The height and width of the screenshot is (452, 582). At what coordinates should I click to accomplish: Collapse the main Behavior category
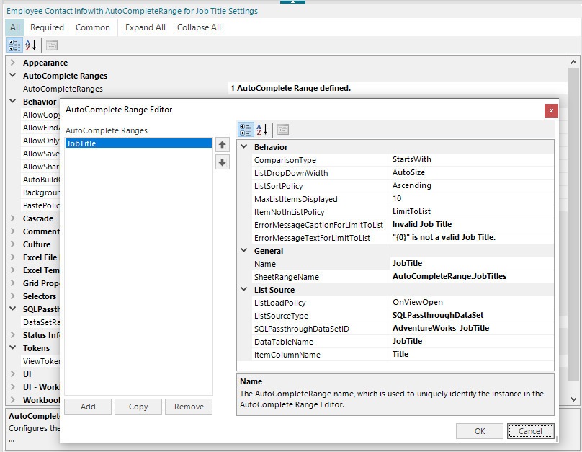[x=13, y=102]
